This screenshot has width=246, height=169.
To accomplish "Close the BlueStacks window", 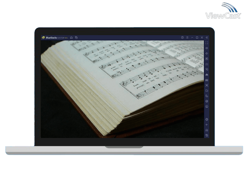I will click(202, 38).
